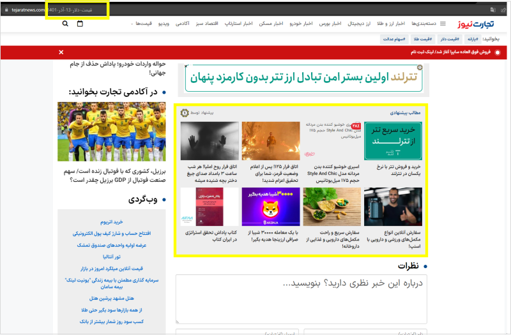
Task: Click the search magnifier icon in header
Action: coord(65,24)
